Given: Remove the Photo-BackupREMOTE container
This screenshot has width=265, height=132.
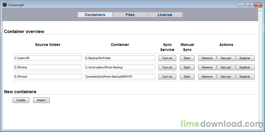Looking at the screenshot, I should click(207, 77).
